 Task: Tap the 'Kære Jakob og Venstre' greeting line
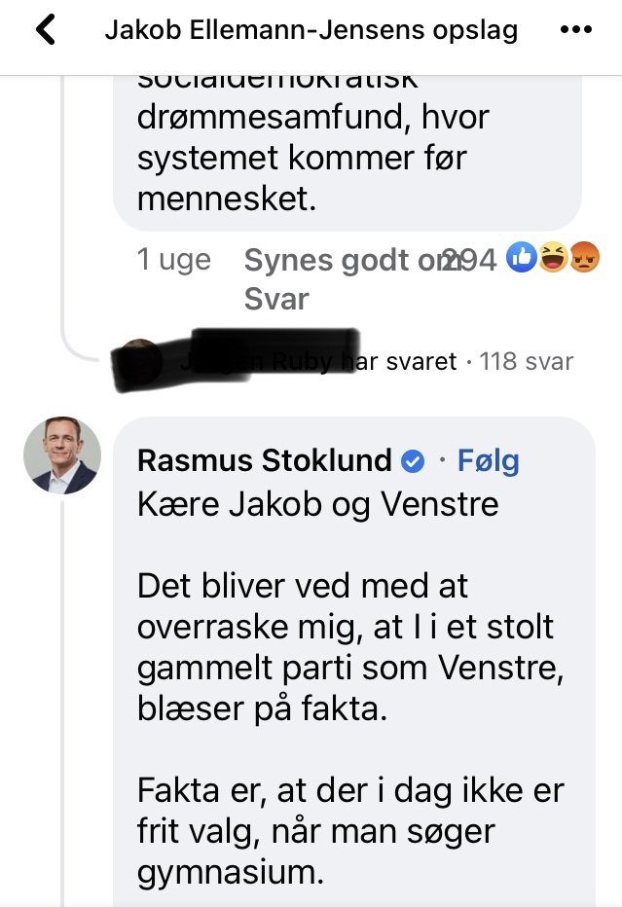tap(317, 505)
